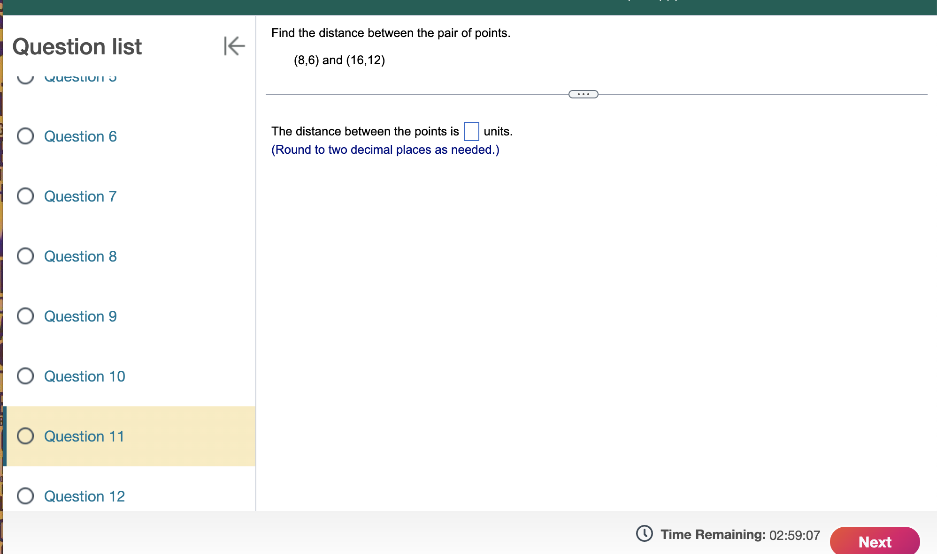
Task: Click partially hidden Question 5 item
Action: (80, 78)
